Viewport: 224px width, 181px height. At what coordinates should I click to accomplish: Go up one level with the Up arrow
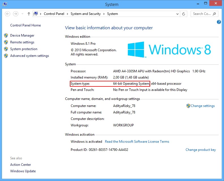[x=29, y=14]
